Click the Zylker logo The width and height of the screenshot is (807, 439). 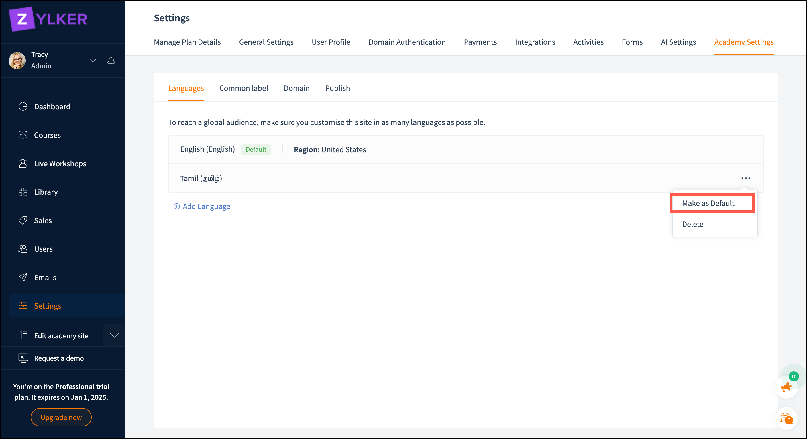click(48, 19)
